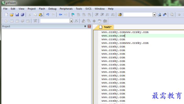Open the Flash menu
The image size is (184, 104).
coord(42,9)
